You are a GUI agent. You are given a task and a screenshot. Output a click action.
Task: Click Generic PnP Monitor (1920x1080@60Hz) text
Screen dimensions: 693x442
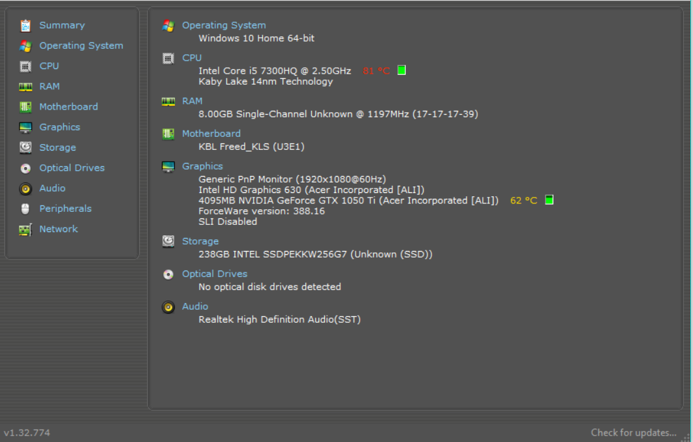pos(292,179)
